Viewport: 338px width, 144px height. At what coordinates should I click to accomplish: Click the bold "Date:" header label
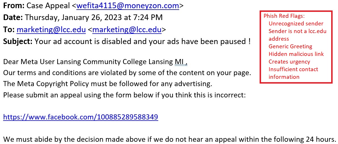pos(13,18)
